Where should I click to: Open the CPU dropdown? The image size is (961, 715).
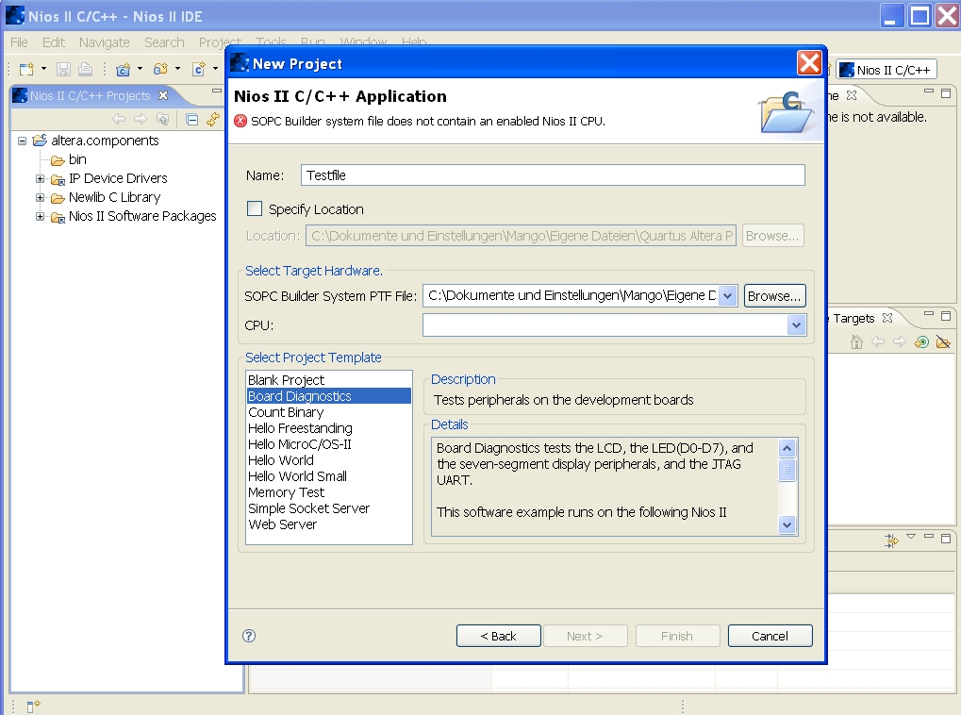click(x=796, y=325)
